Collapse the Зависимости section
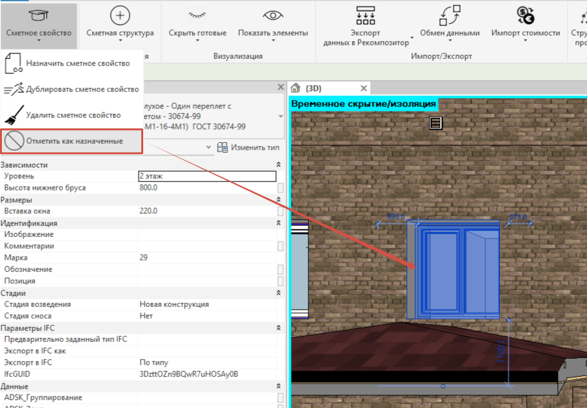 (x=279, y=164)
